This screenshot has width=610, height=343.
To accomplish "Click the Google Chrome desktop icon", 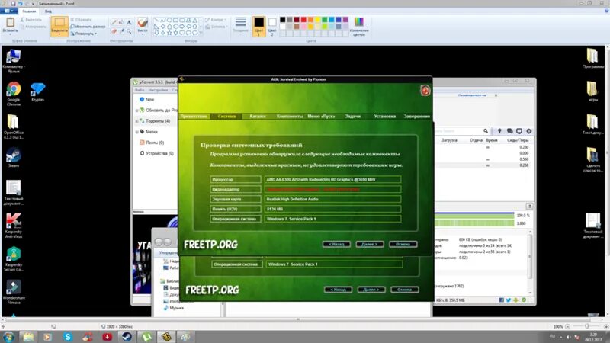I will (x=13, y=94).
